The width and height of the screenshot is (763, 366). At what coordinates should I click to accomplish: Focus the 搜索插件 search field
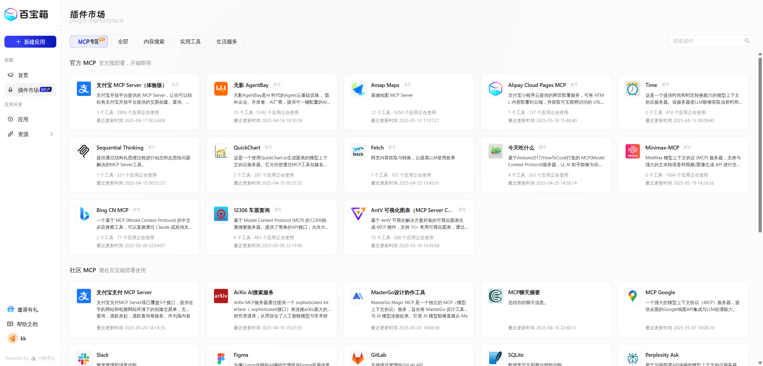tap(706, 41)
